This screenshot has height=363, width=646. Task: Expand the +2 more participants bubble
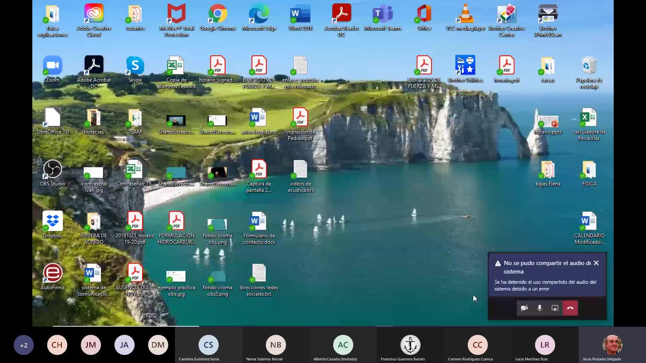(24, 345)
